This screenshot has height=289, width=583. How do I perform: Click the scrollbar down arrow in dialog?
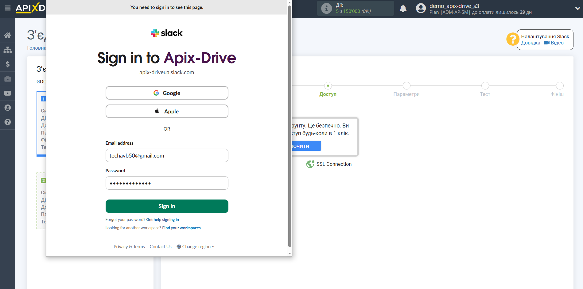click(x=290, y=254)
